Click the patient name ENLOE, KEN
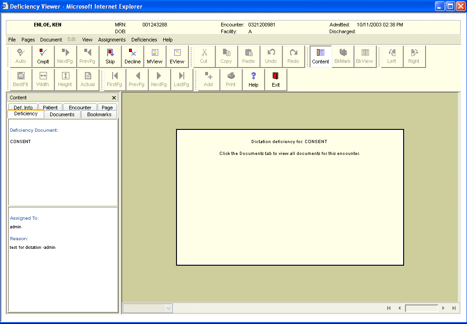Viewport: 467px width, 324px height. pyautogui.click(x=47, y=25)
